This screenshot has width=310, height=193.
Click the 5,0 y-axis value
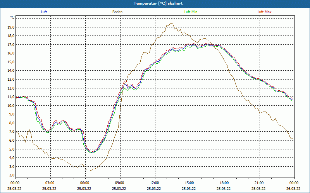(x=12, y=149)
